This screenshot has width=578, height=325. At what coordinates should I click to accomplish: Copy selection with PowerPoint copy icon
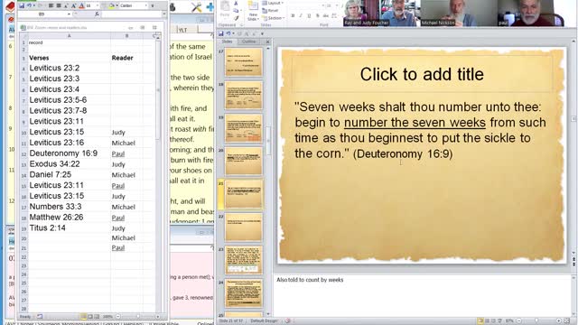(x=236, y=11)
